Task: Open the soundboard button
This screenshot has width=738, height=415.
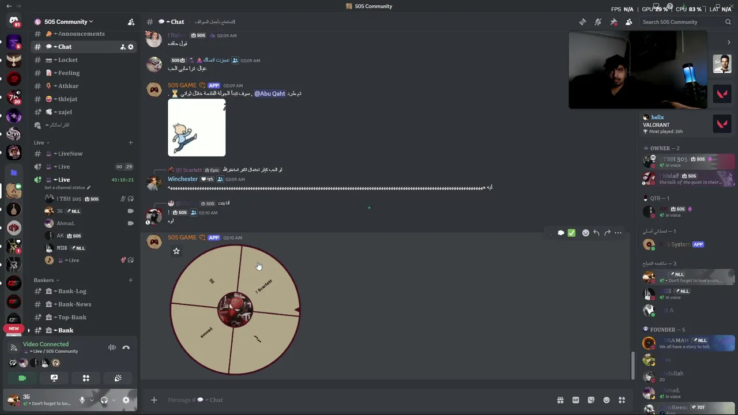Action: 118,378
